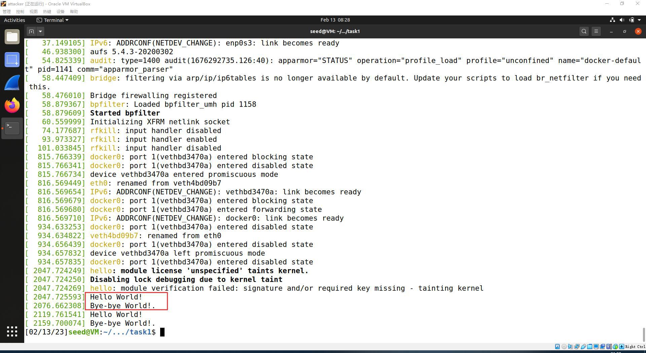Open the Files application from the dock
The height and width of the screenshot is (353, 646).
click(12, 36)
